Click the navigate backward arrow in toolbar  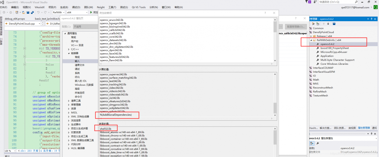click(x=4, y=12)
